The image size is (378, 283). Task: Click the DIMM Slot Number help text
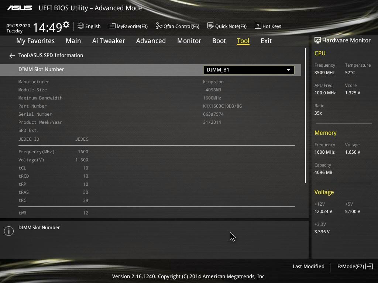tap(39, 228)
